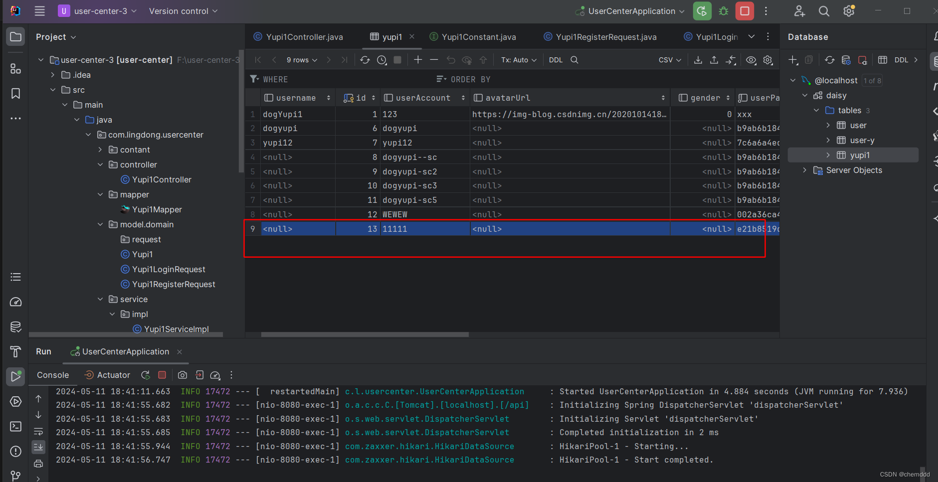Switch to the Yupi1RegisterRequest.java editor tab
Image resolution: width=938 pixels, height=482 pixels.
click(x=600, y=37)
